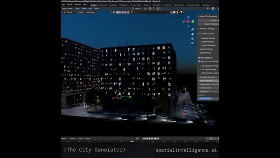
Task: Open the timeline Marker menu
Action: (x=87, y=139)
